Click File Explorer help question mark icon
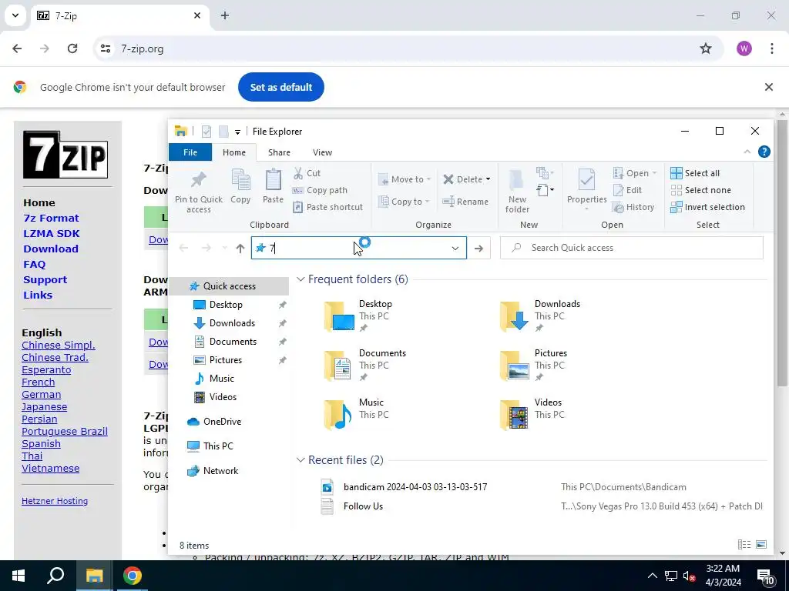 764,152
